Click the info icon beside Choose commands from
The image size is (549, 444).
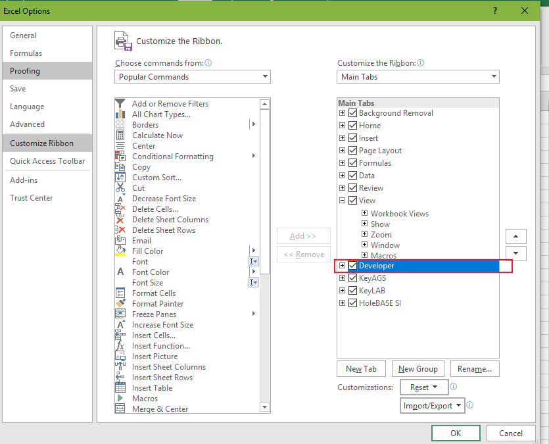208,62
